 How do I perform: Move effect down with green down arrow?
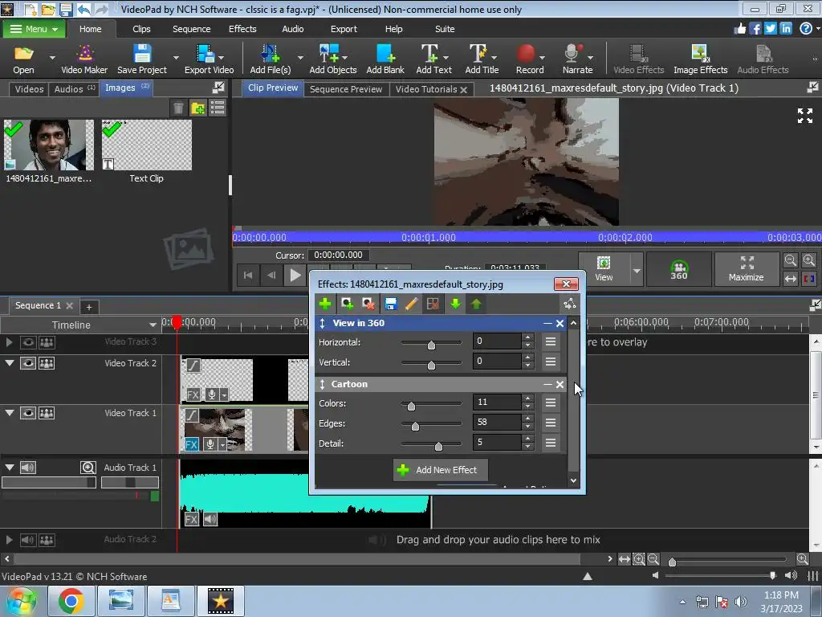click(x=455, y=304)
